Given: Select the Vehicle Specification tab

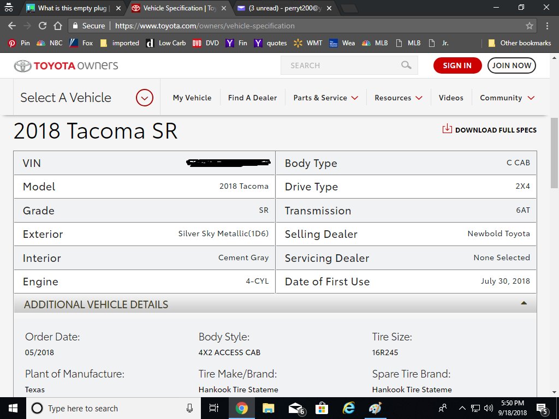Looking at the screenshot, I should (179, 8).
